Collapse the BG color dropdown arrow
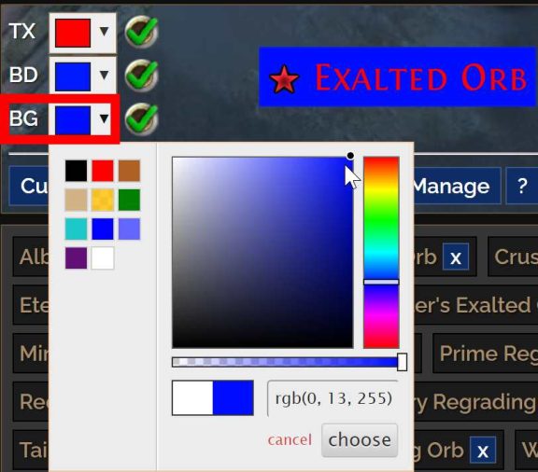Viewport: 538px width, 472px height. pyautogui.click(x=104, y=119)
